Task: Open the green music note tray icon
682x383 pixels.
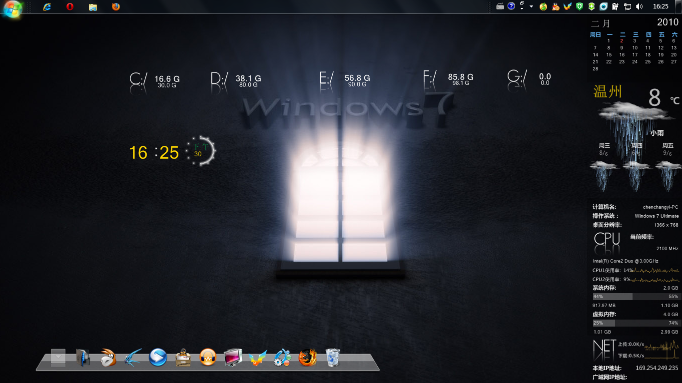Action: tap(543, 6)
